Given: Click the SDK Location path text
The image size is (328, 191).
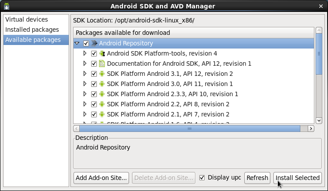Looking at the screenshot, I should pyautogui.click(x=155, y=20).
